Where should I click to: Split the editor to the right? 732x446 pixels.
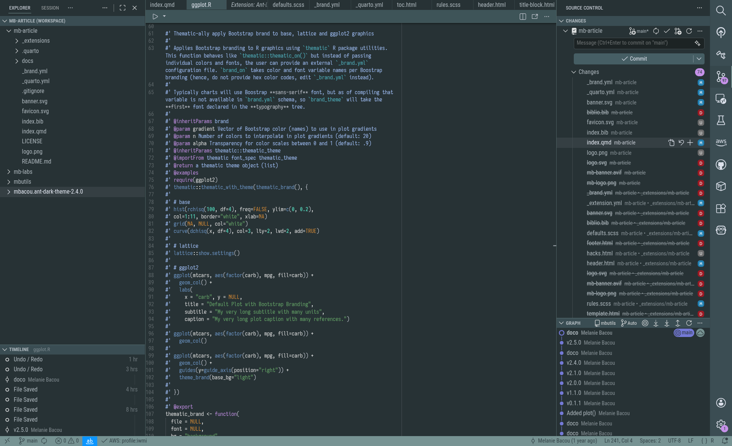pos(523,16)
